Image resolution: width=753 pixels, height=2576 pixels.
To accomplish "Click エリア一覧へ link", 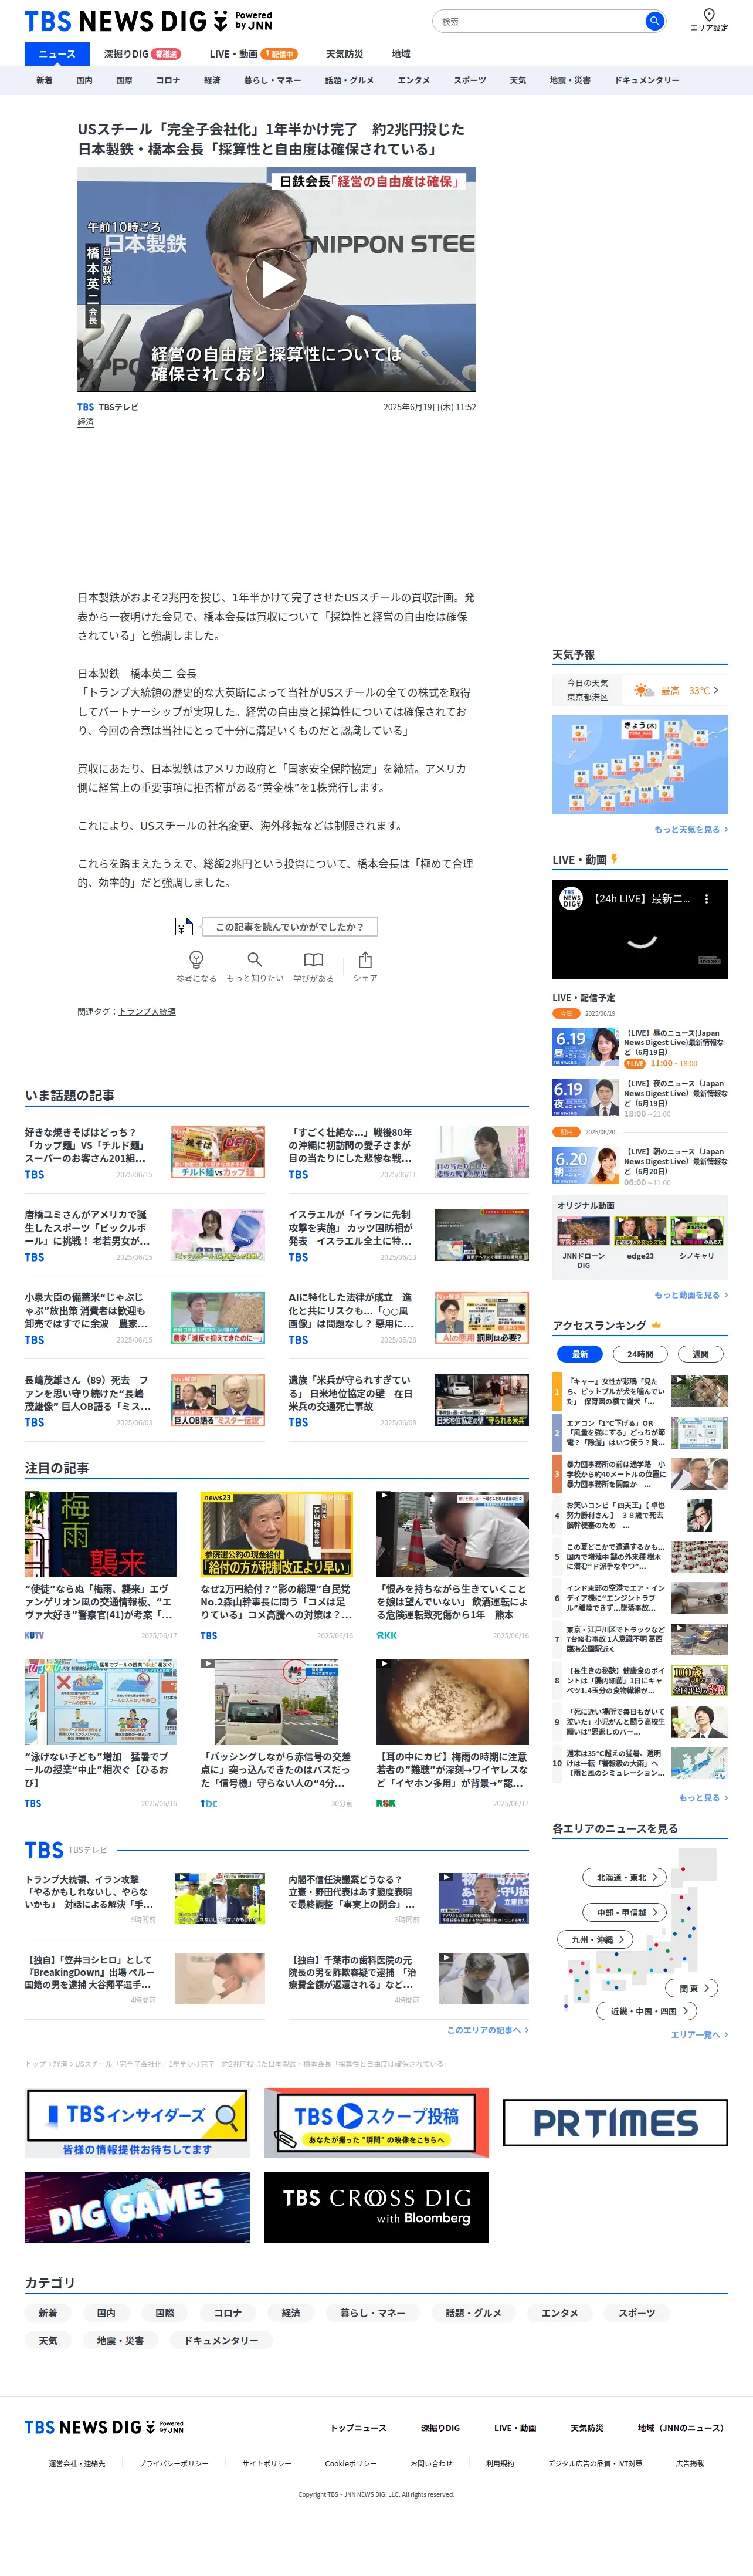I will [x=699, y=2035].
